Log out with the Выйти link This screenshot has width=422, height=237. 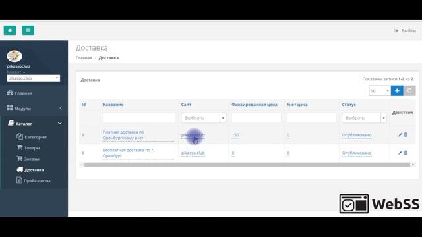click(406, 31)
